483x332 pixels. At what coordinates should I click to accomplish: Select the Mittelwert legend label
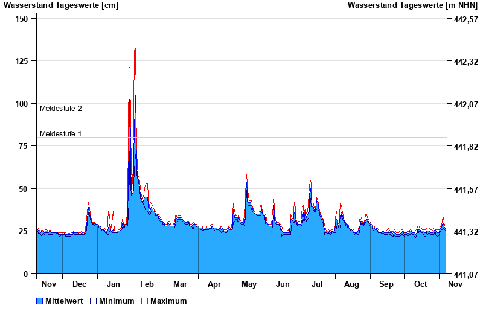pyautogui.click(x=63, y=301)
